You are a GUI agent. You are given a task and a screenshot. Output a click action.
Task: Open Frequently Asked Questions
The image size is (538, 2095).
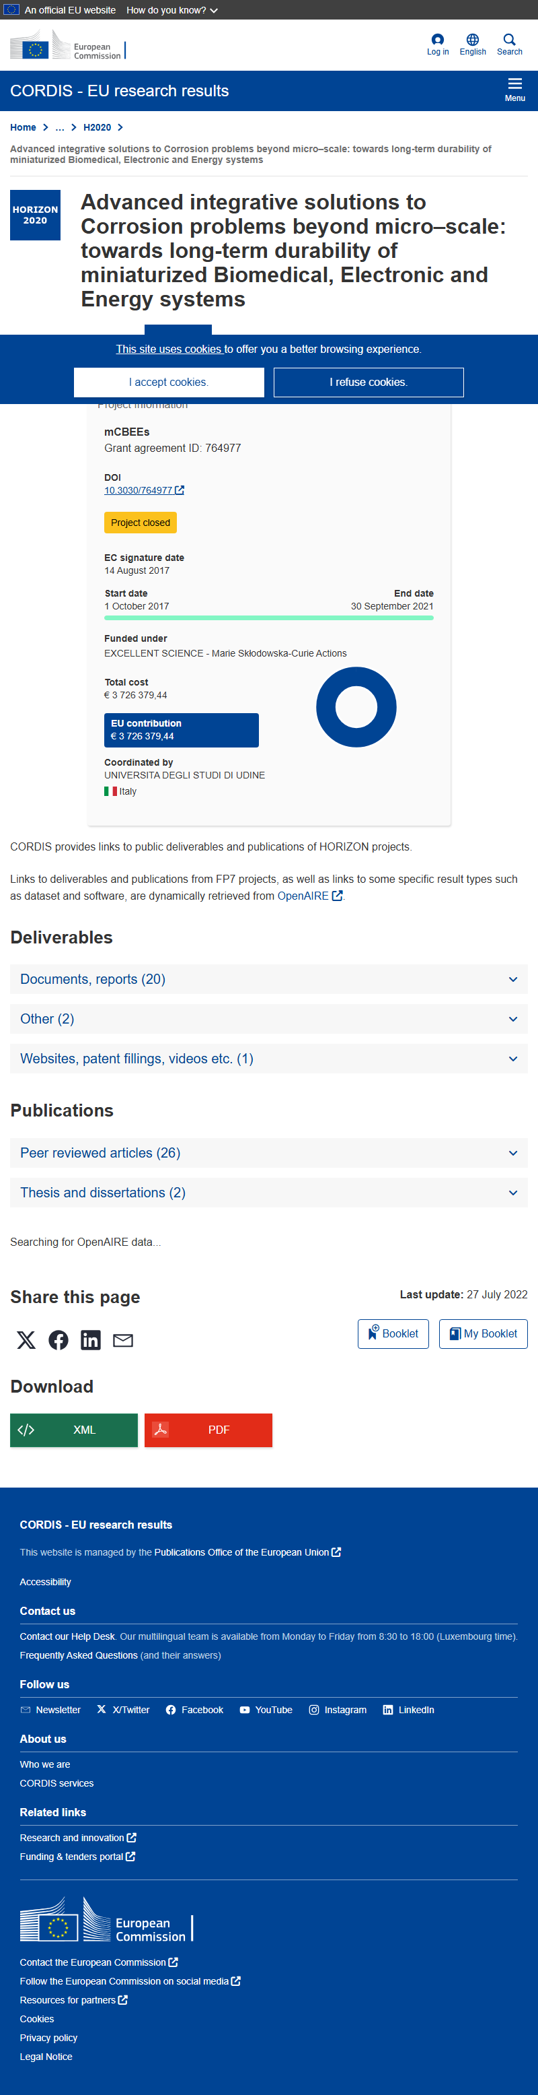pos(78,1655)
